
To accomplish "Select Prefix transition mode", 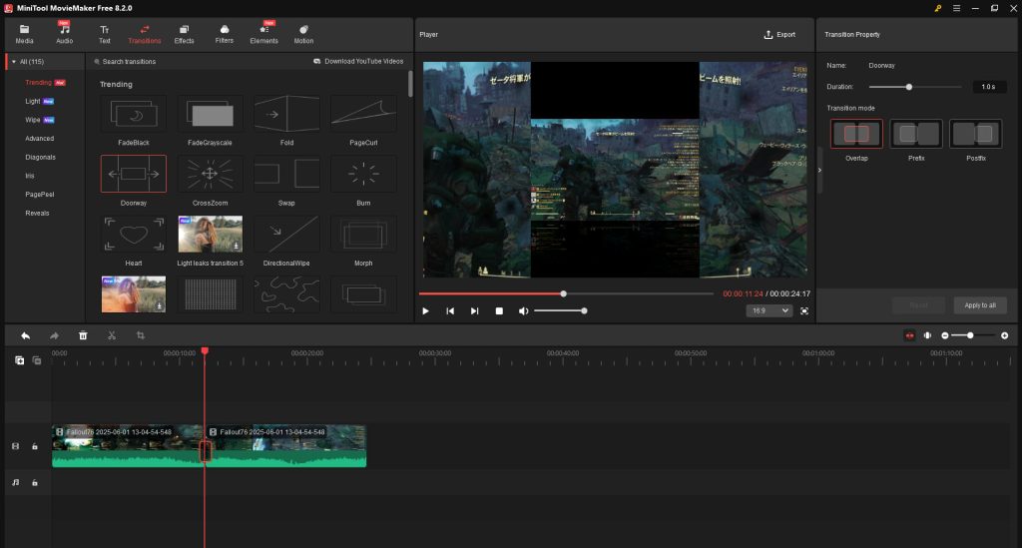I will pos(916,134).
